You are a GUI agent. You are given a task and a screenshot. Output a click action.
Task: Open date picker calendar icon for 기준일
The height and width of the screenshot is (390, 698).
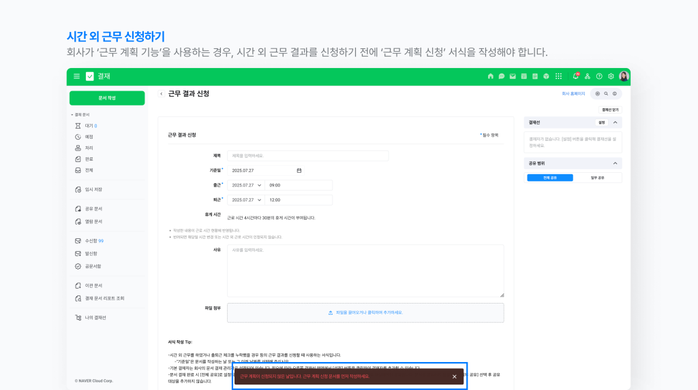299,171
